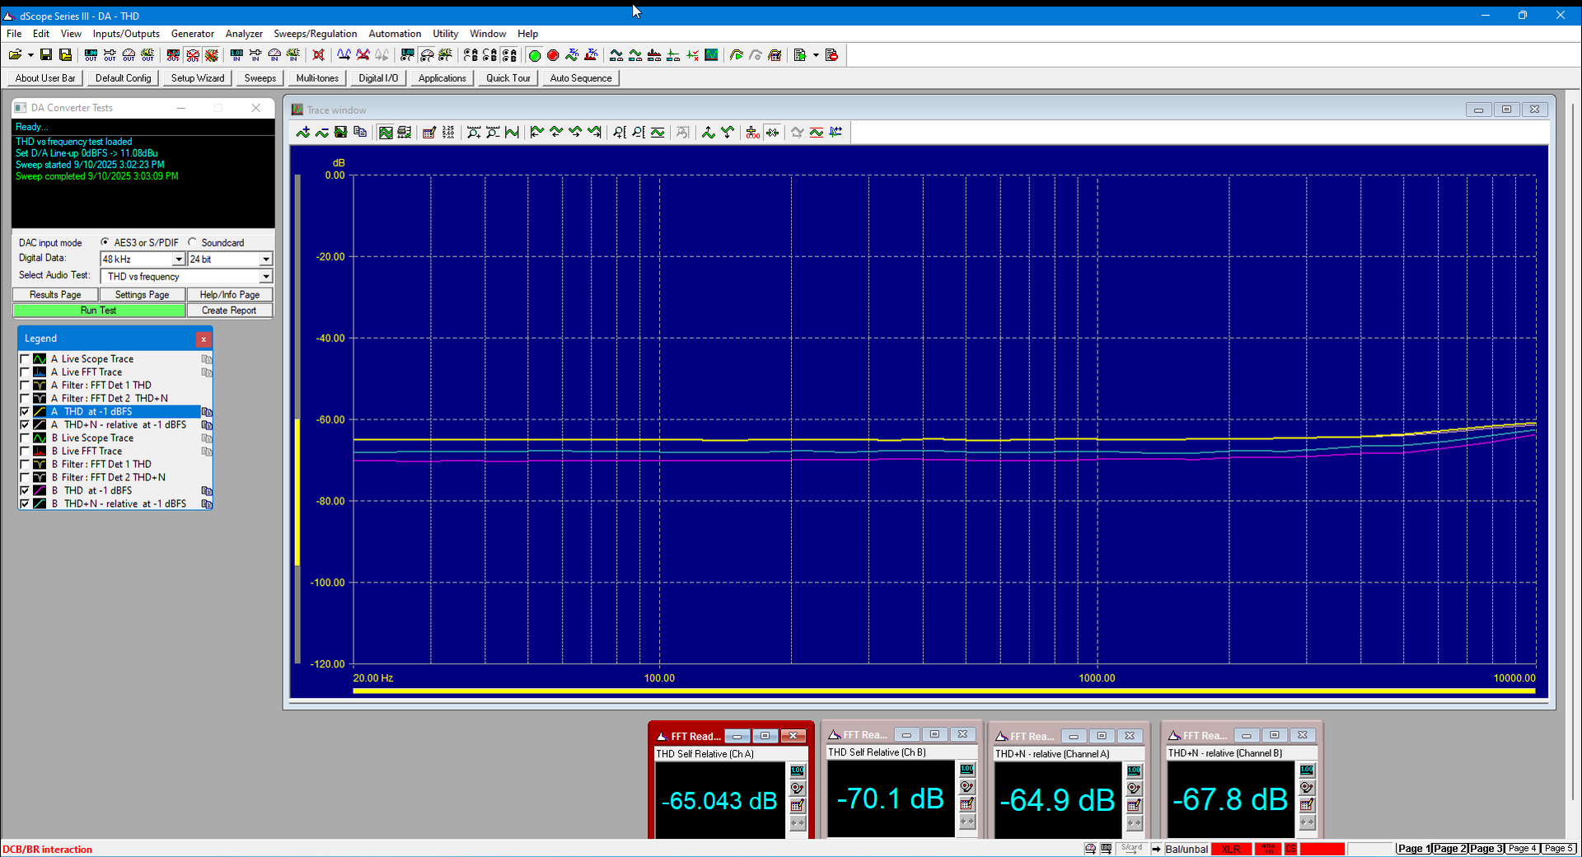
Task: Click the 1.00 units icon in the THD+N Channel B reading
Action: click(1307, 770)
